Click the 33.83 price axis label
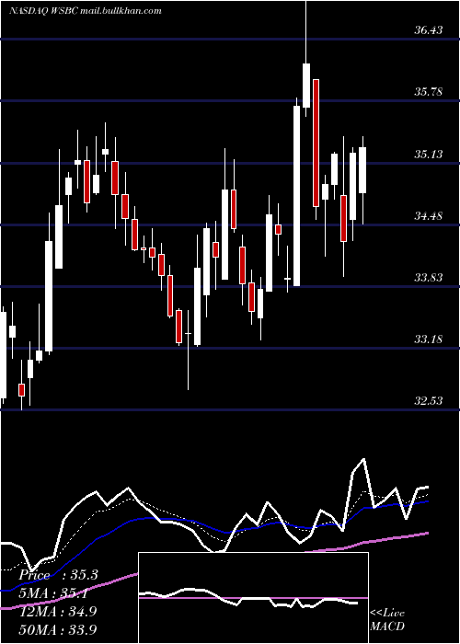Viewport: 460px width, 644px height. tap(428, 278)
